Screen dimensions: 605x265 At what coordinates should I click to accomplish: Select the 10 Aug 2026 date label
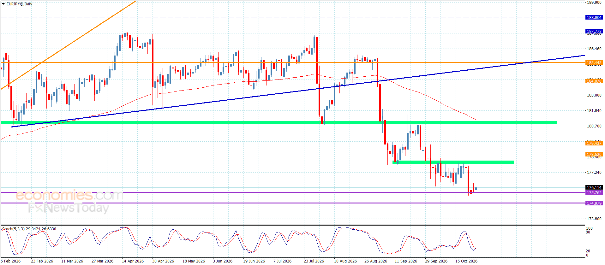coord(345,261)
